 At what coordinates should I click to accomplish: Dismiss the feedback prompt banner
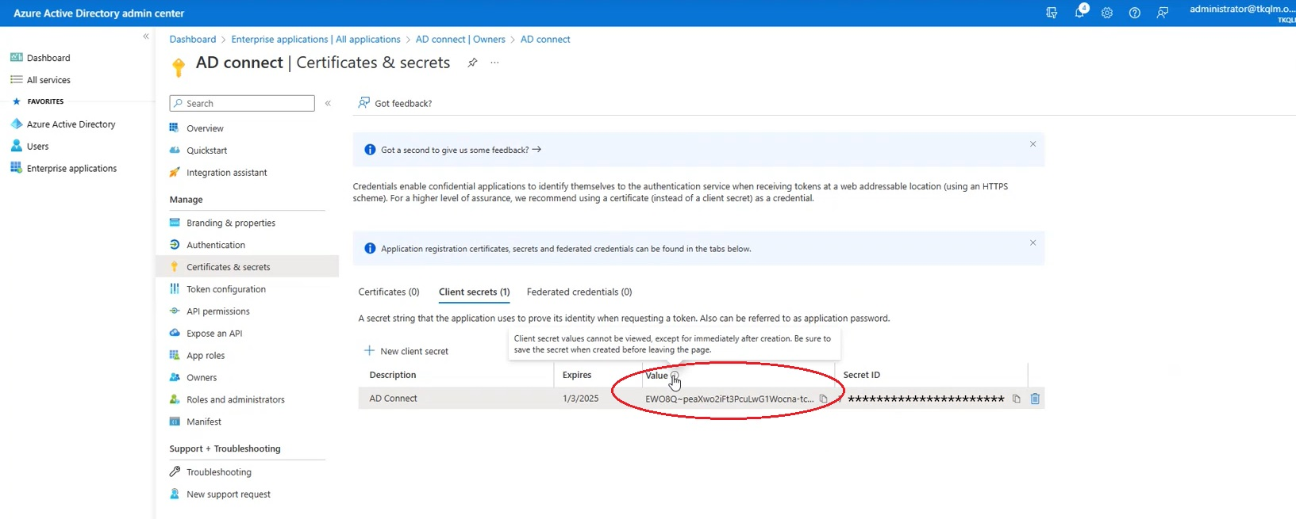(1033, 144)
